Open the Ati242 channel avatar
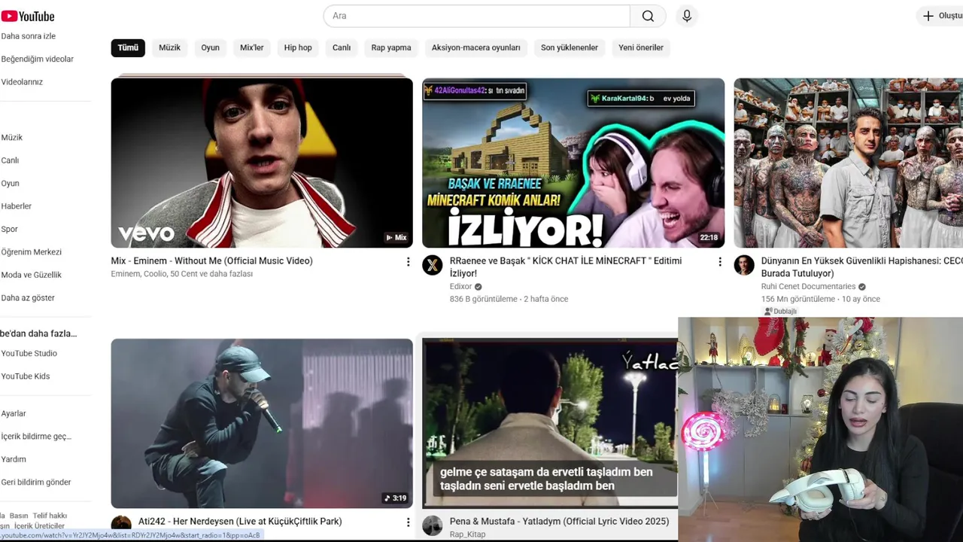This screenshot has height=542, width=963. pyautogui.click(x=121, y=525)
